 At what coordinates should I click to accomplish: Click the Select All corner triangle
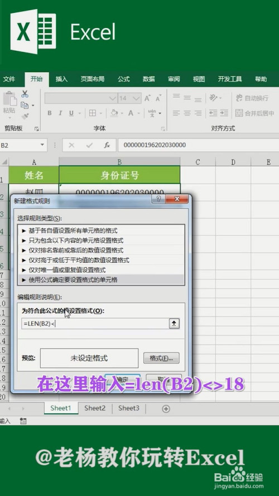5,162
